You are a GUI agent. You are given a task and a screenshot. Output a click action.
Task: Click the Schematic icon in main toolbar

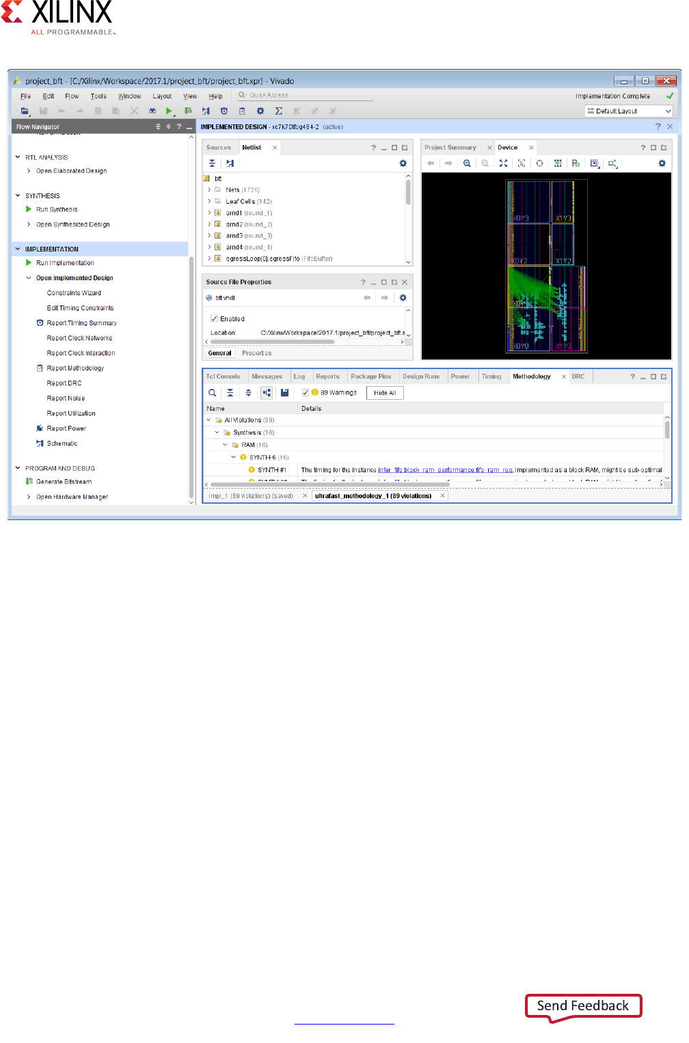point(206,111)
